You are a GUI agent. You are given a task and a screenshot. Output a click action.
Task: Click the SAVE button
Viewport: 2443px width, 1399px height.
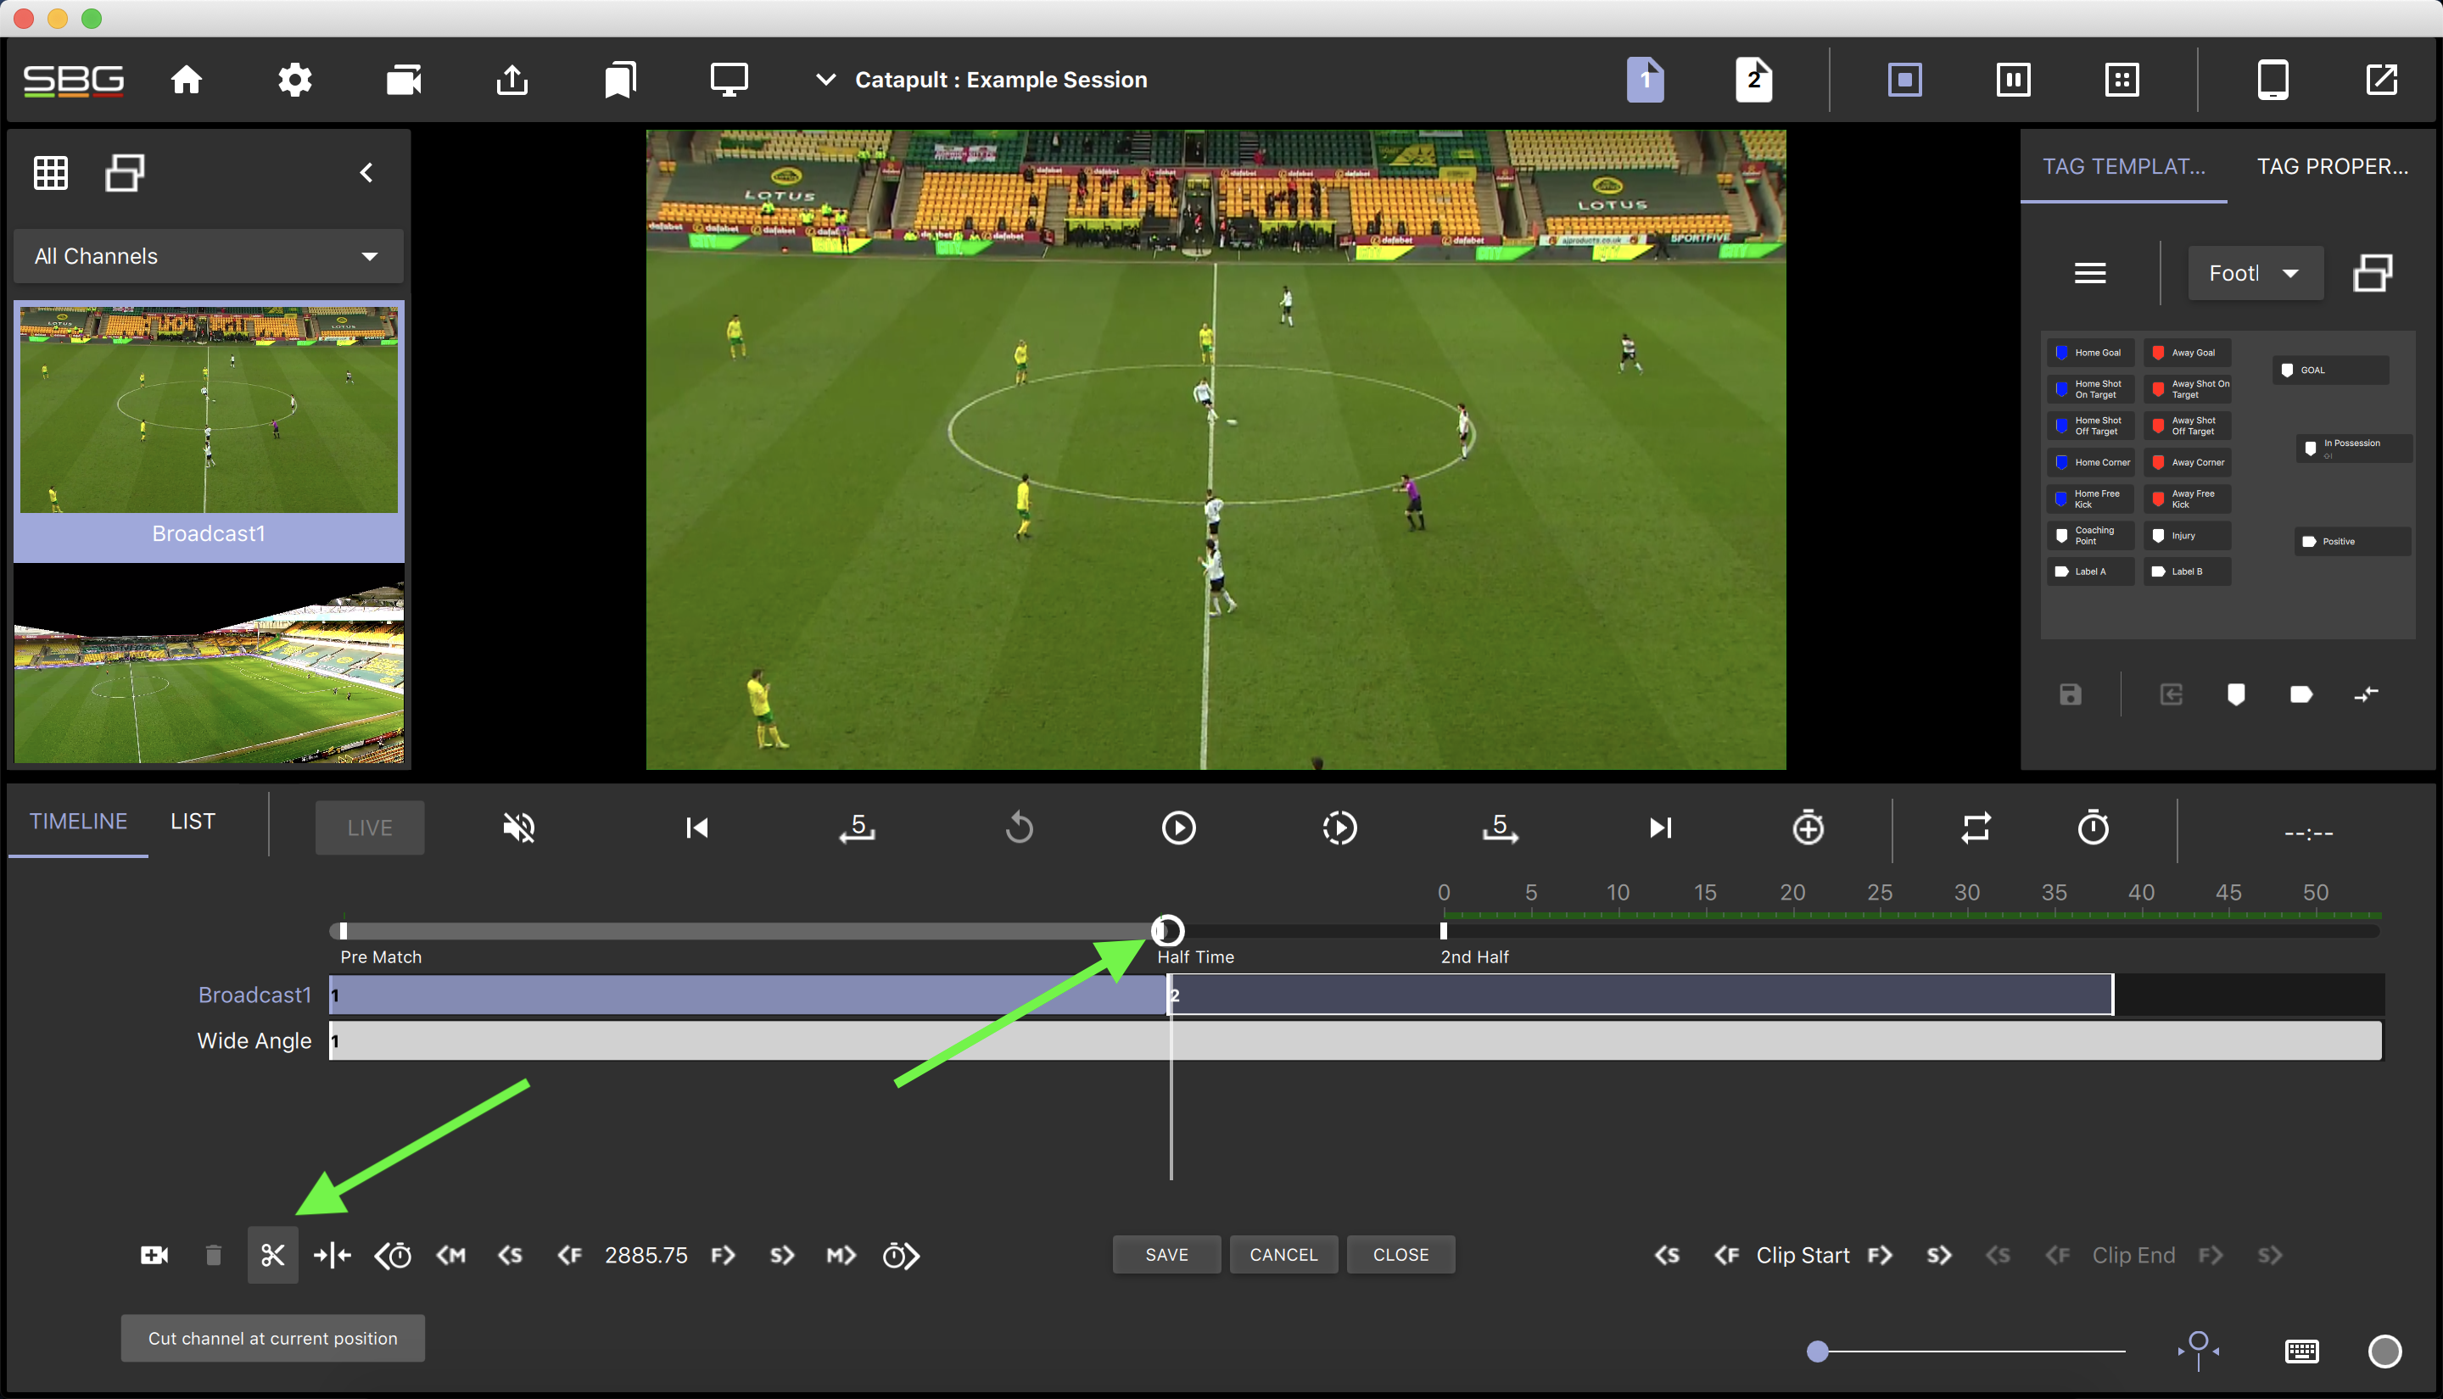click(1166, 1255)
